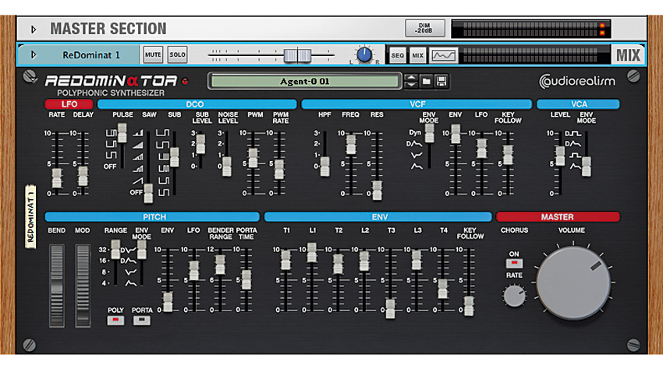The width and height of the screenshot is (663, 372).
Task: Click the NOISE LEVEL slider handle
Action: pos(227,167)
